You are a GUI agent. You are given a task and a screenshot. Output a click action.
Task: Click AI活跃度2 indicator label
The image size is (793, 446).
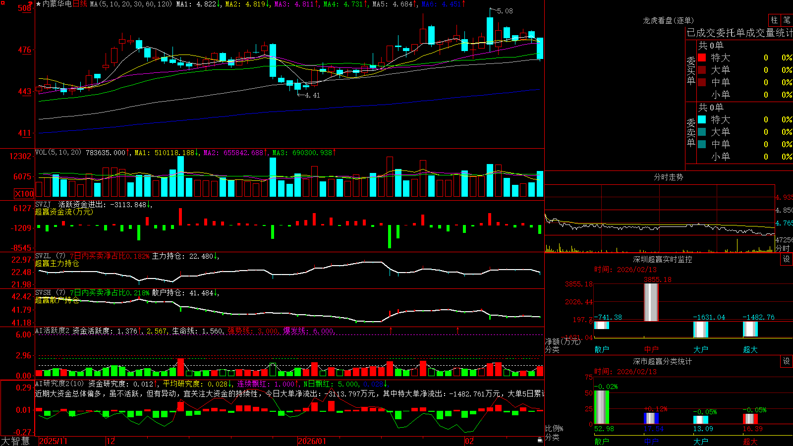coord(52,331)
